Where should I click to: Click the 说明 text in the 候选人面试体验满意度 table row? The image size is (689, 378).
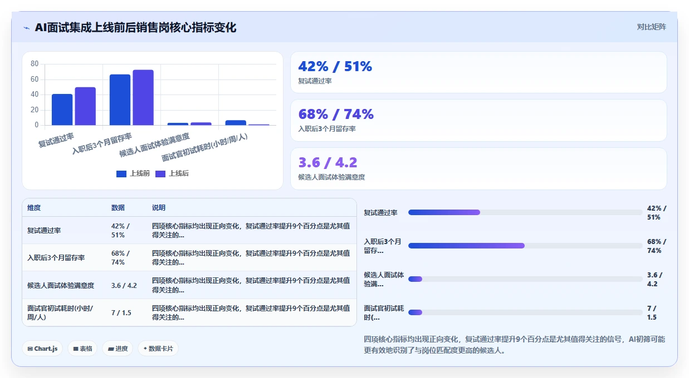(251, 286)
